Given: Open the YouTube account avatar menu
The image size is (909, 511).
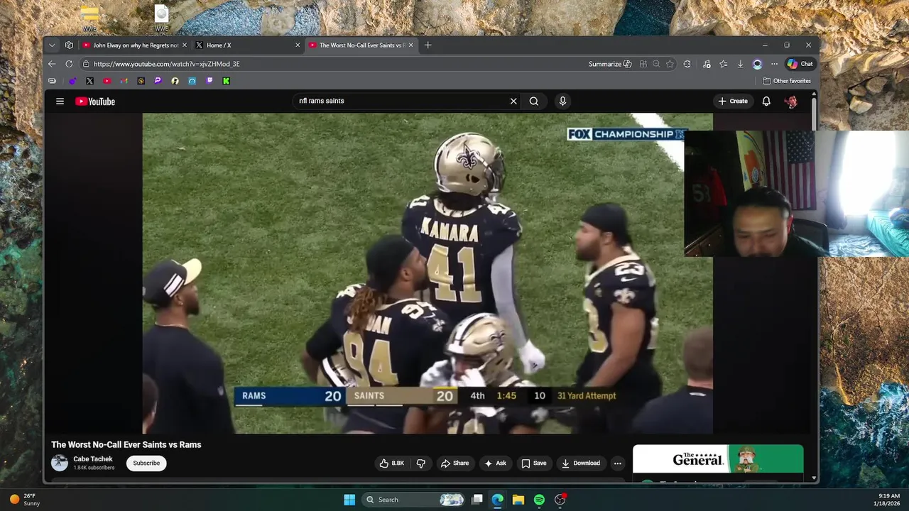Looking at the screenshot, I should click(x=790, y=101).
